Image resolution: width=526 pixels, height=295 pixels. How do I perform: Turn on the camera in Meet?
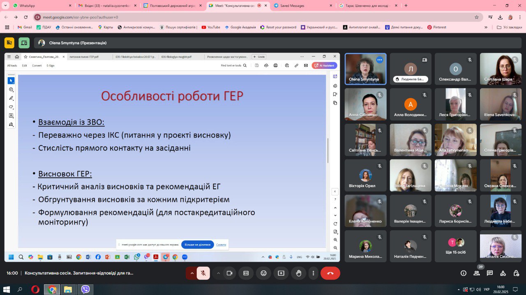[230, 273]
